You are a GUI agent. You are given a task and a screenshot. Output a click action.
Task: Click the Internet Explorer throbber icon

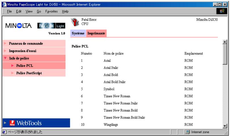point(222,11)
